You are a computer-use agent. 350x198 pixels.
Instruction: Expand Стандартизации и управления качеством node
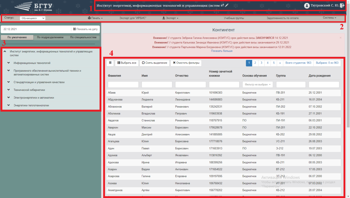9,82
